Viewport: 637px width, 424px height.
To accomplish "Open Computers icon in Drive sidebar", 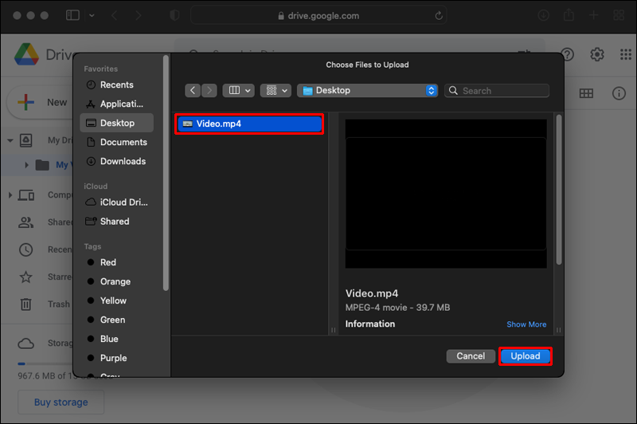I will point(26,195).
